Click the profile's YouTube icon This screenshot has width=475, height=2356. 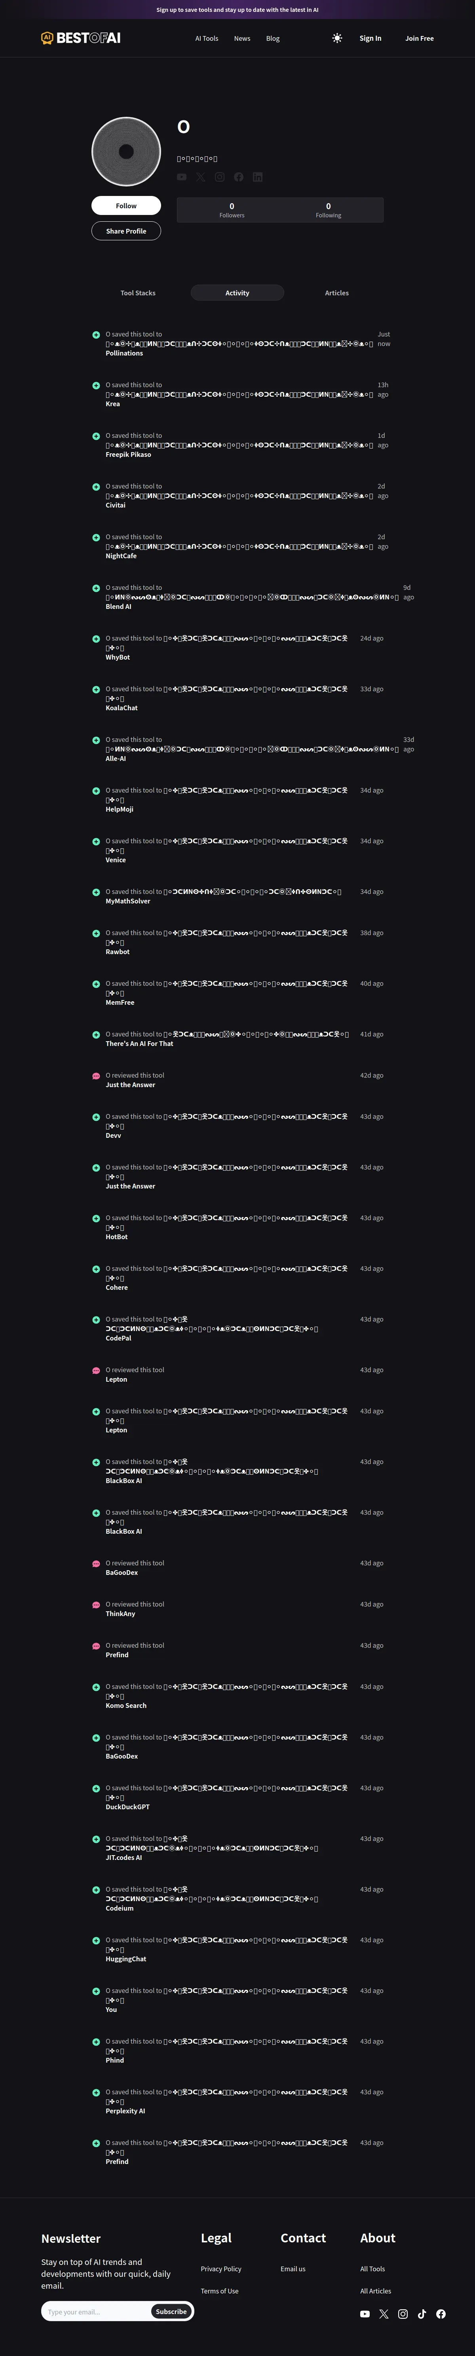pos(182,177)
